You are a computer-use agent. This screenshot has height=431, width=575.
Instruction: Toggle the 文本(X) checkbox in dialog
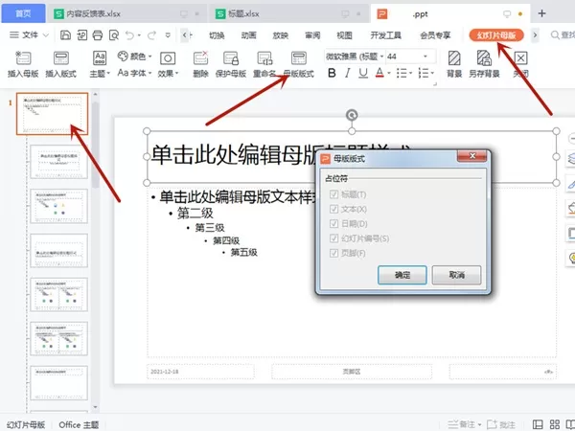pos(333,209)
